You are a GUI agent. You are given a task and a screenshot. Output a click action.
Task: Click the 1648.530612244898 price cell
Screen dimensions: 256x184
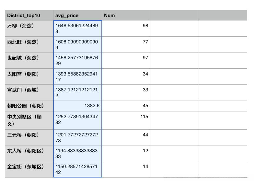coord(77,29)
